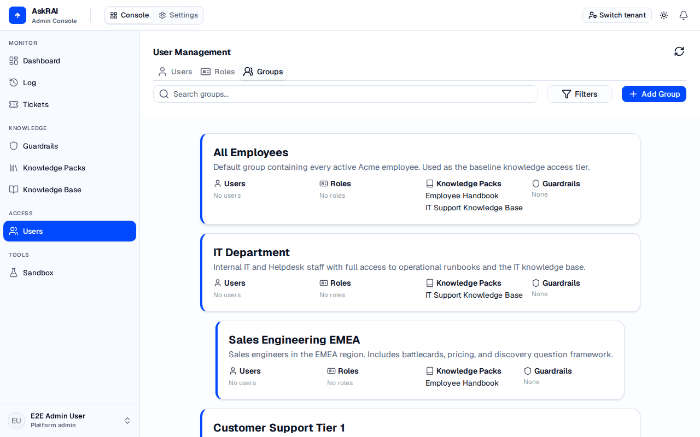Open Users in the Access sidebar section
The height and width of the screenshot is (437, 700).
point(69,231)
